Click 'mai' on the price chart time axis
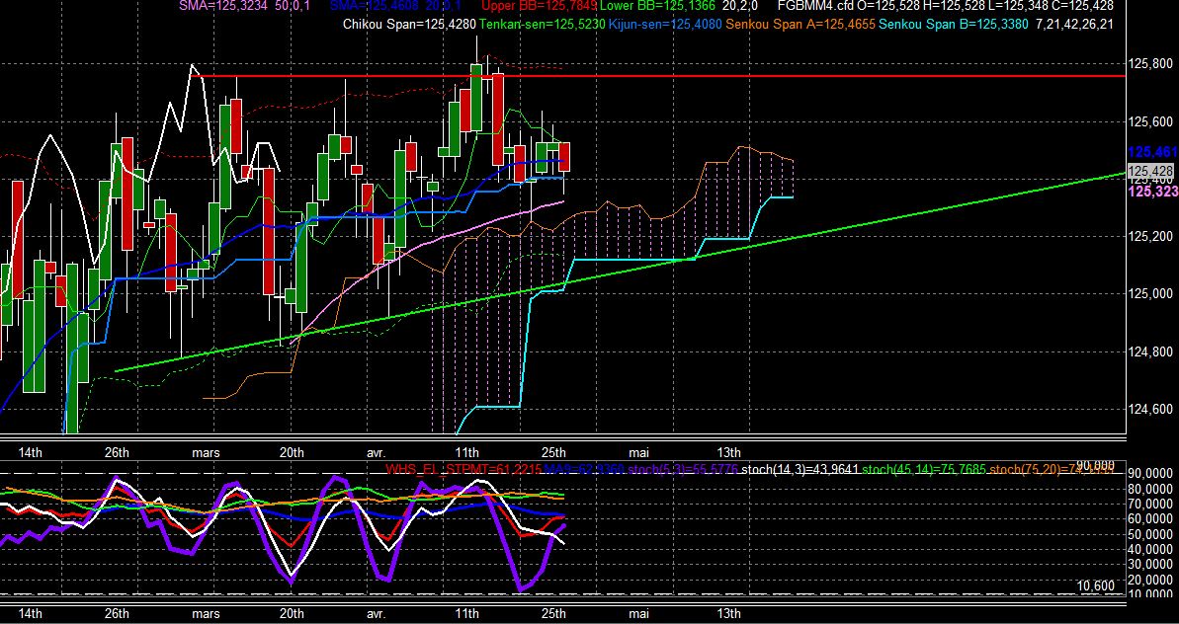Screen dimensions: 1179x624 [638, 452]
